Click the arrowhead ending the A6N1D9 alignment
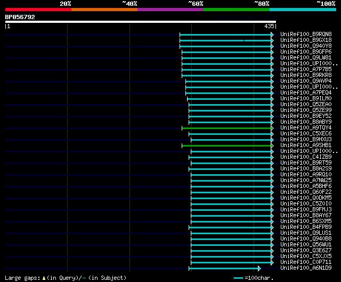341x282 pixels. (259, 269)
